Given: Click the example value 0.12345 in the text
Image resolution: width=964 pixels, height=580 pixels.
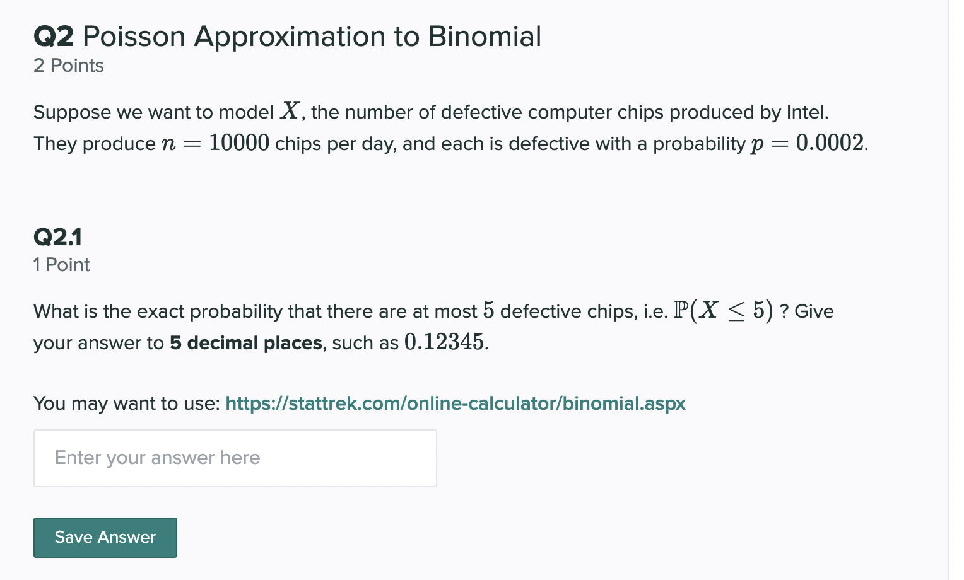Looking at the screenshot, I should click(444, 342).
